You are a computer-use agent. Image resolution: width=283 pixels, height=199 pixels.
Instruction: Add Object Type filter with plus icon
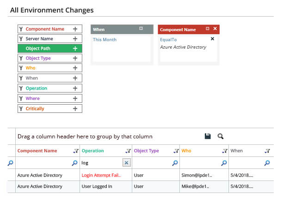75,58
